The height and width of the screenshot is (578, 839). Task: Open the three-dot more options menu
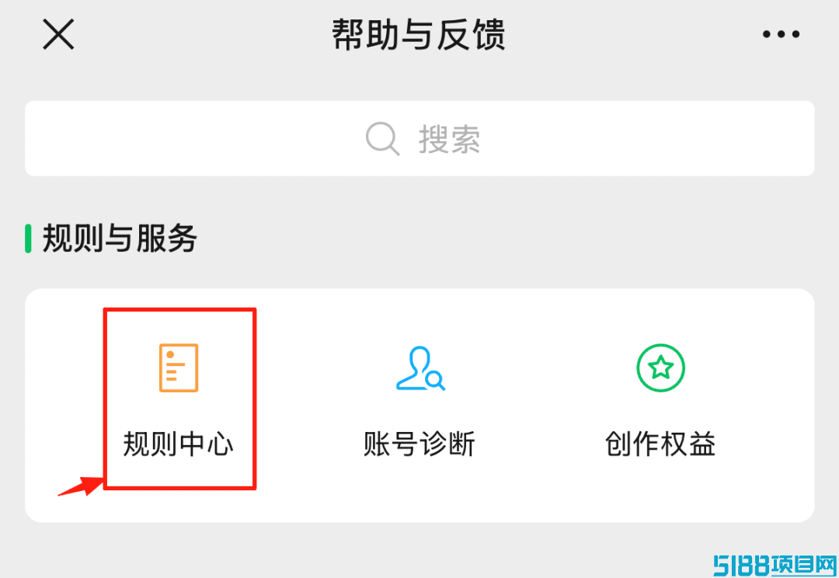tap(781, 34)
